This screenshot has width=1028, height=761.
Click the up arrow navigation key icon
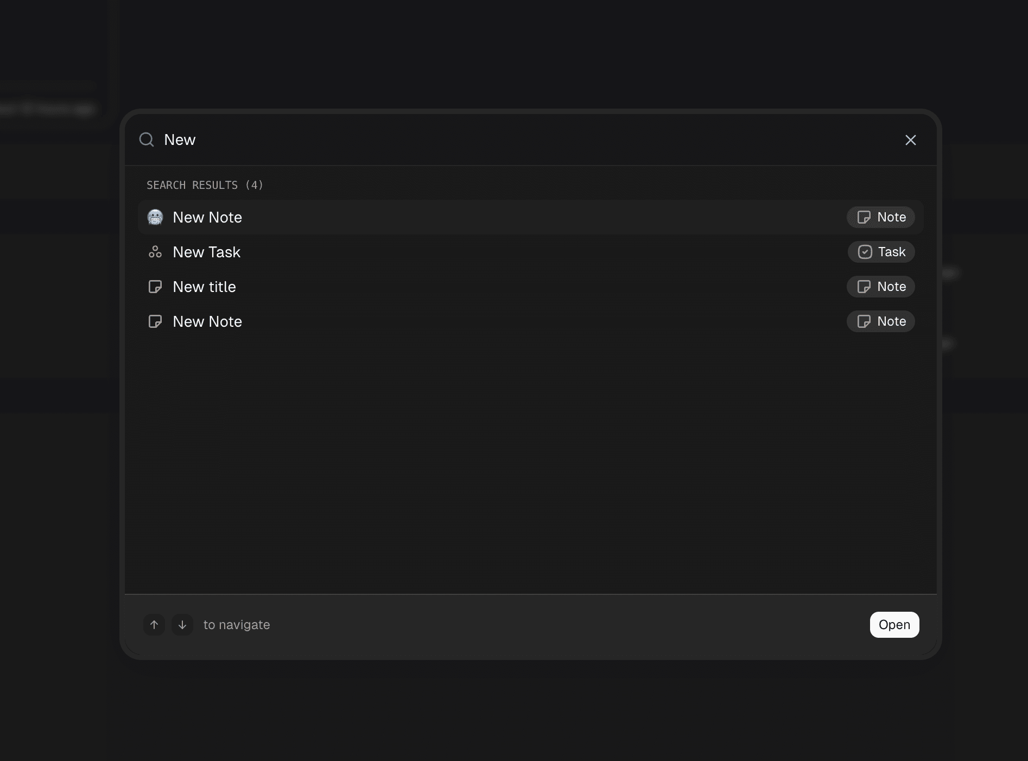click(154, 625)
